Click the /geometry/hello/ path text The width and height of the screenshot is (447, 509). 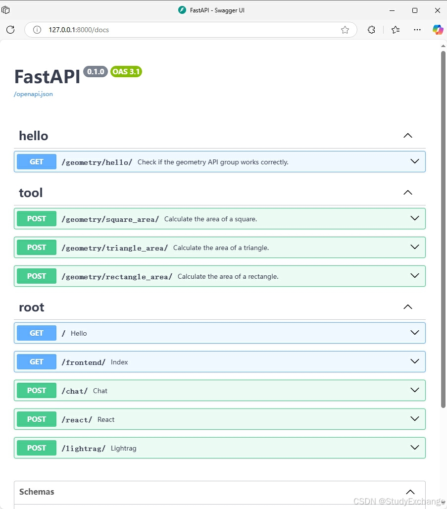tap(97, 162)
